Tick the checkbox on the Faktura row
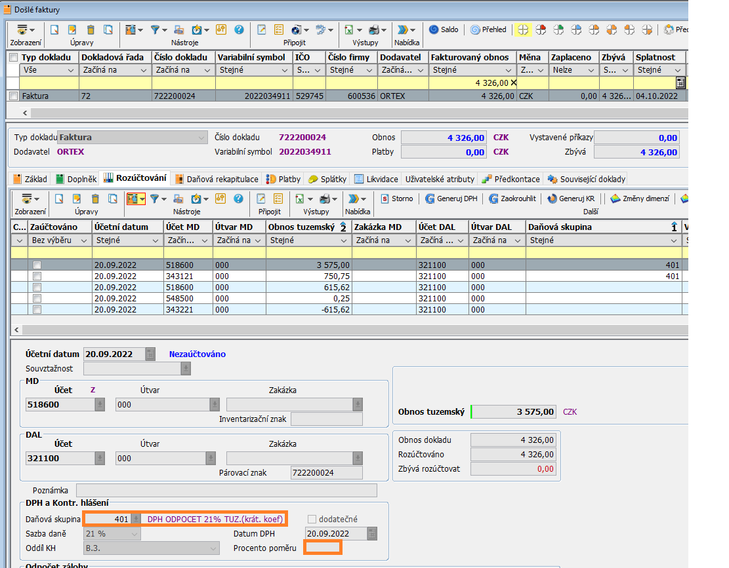Image resolution: width=729 pixels, height=568 pixels. [14, 96]
